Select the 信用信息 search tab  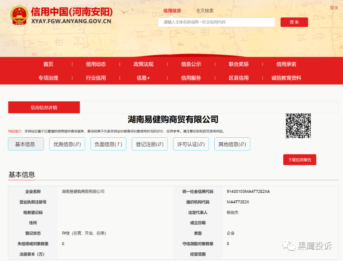coord(172,10)
